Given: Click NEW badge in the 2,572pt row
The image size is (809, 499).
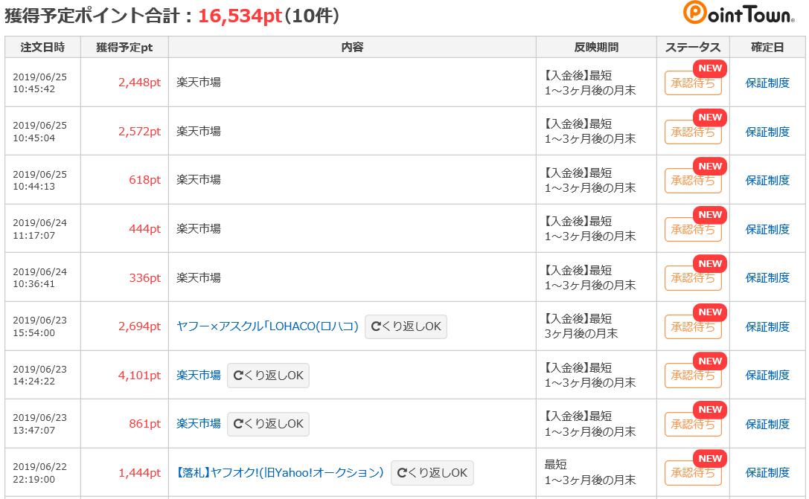Looking at the screenshot, I should click(710, 117).
